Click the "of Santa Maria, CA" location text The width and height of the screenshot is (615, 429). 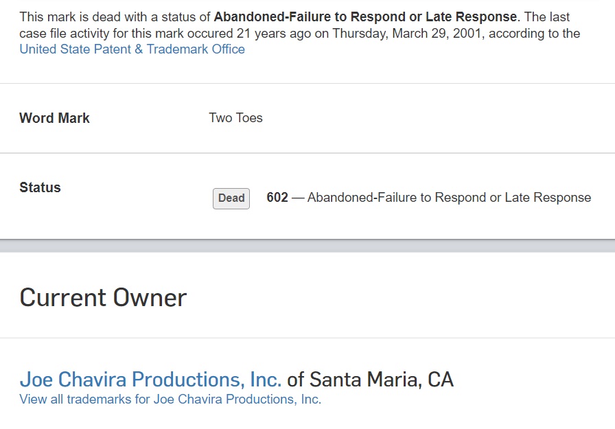370,380
